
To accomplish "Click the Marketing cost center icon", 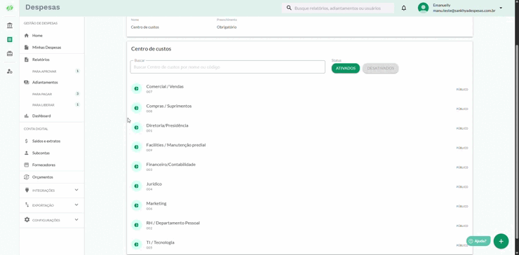I will [136, 205].
